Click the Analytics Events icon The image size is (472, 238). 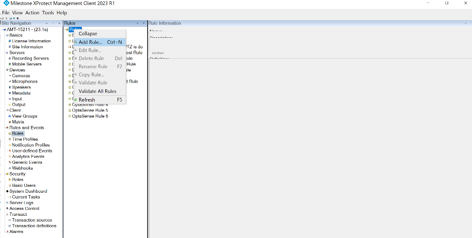click(10, 157)
